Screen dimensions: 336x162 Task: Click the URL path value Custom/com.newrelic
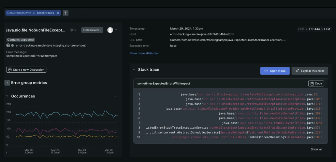[x=228, y=40]
